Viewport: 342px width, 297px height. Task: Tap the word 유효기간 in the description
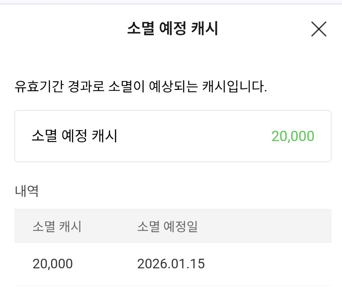coord(35,87)
